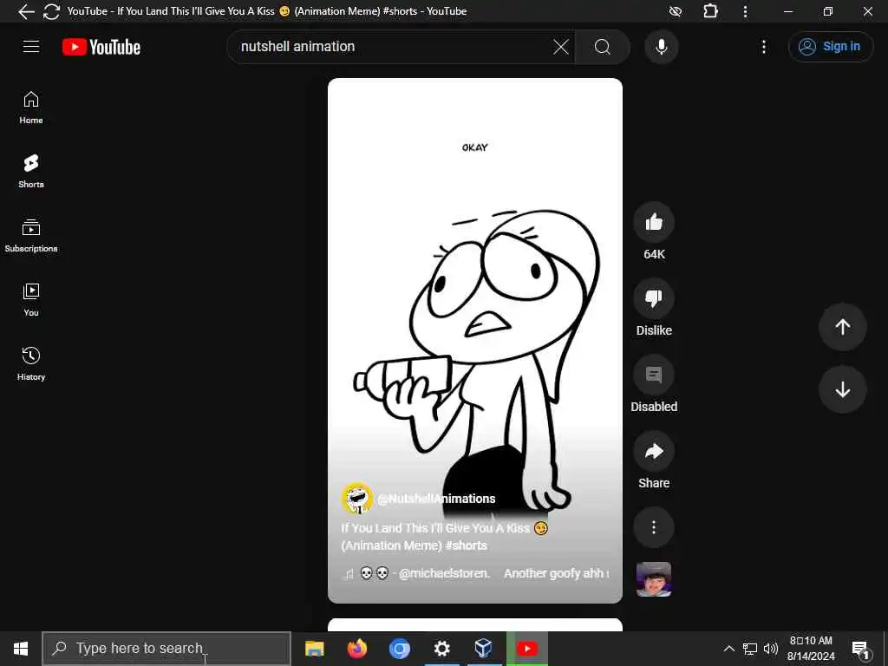Click the taskbar 'Type here to search' box
Image resolution: width=888 pixels, height=666 pixels.
pos(166,649)
